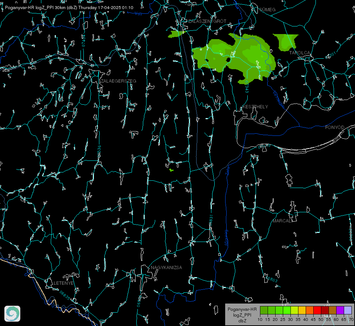Click the dbZ unit label in legend
The width and height of the screenshot is (355, 326).
click(x=242, y=321)
